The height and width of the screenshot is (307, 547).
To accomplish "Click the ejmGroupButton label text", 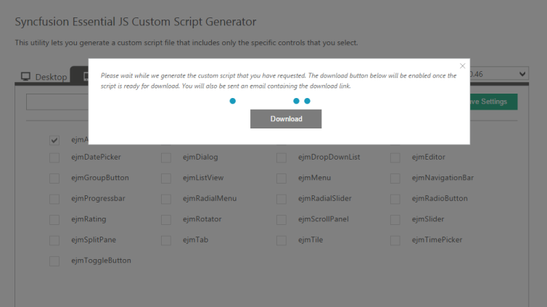I will [100, 178].
